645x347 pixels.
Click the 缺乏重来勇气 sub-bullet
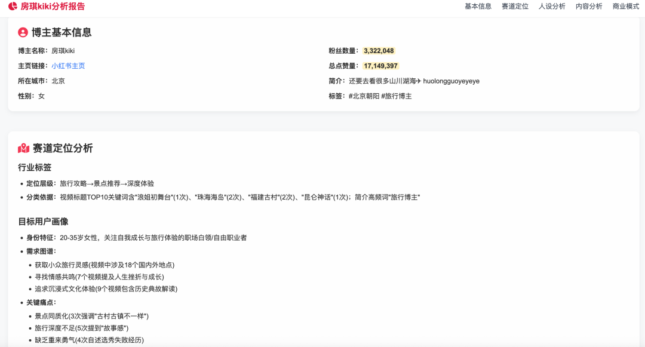pyautogui.click(x=89, y=340)
